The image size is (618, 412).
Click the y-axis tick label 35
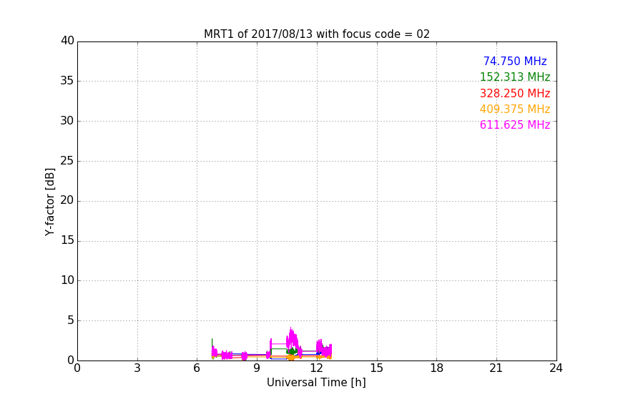point(67,81)
